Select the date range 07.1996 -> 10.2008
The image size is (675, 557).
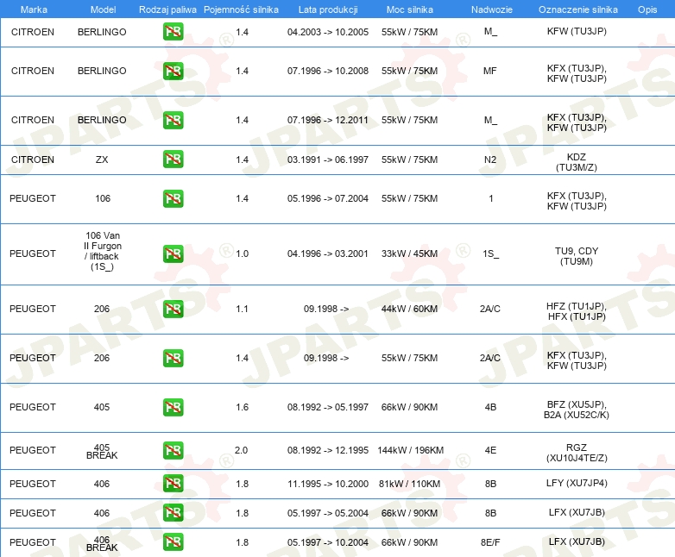tap(328, 71)
